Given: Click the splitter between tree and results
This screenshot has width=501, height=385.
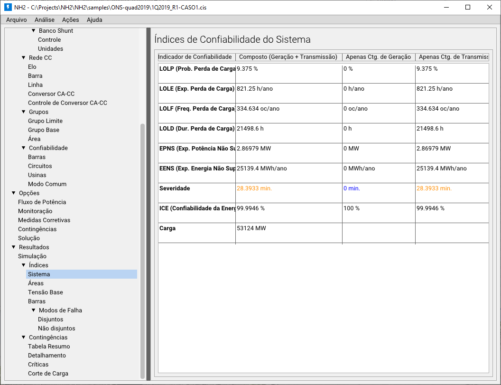Looking at the screenshot, I should pyautogui.click(x=148, y=204).
